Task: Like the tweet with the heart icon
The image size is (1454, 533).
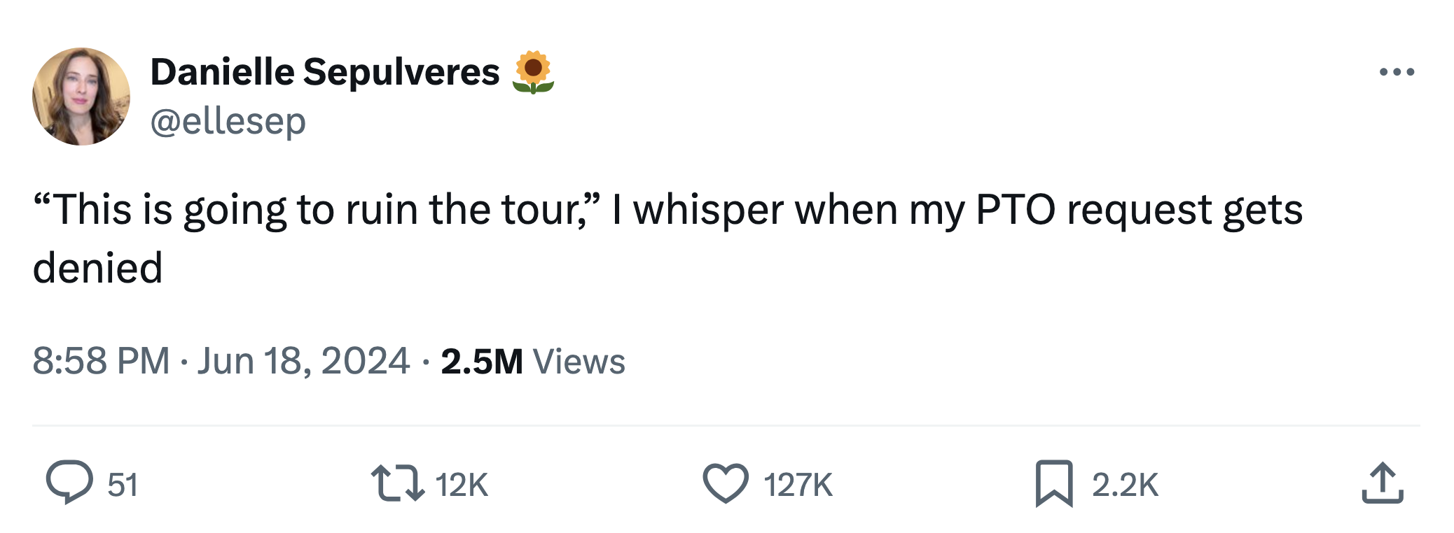Action: point(725,483)
